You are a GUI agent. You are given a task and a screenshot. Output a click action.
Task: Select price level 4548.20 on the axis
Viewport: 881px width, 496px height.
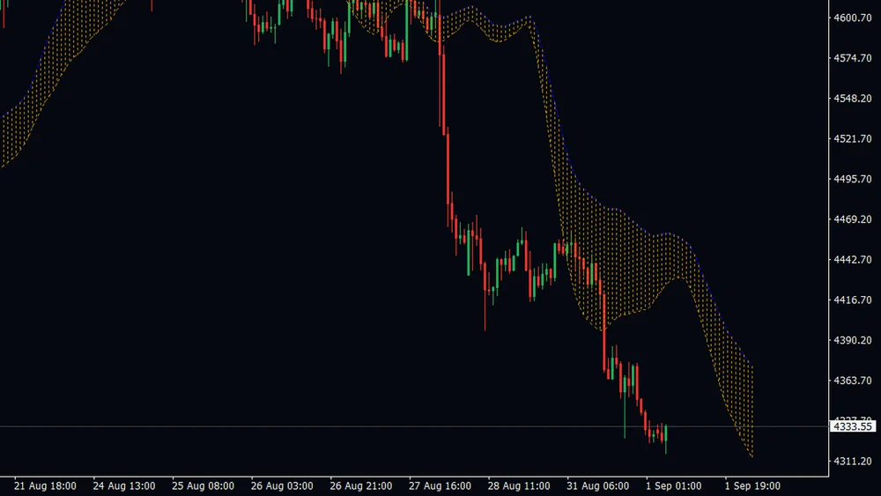pos(852,99)
